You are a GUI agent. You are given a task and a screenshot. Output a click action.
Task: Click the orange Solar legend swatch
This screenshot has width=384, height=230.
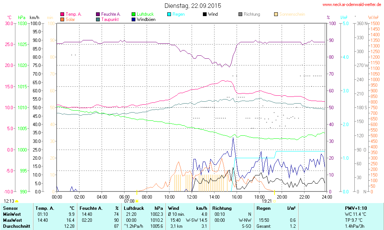tap(62, 19)
